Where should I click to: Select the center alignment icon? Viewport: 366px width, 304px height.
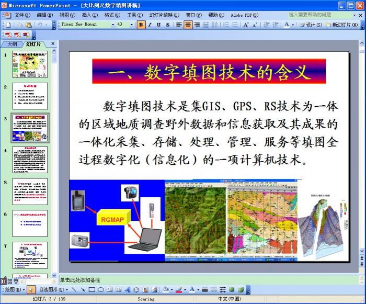188,25
